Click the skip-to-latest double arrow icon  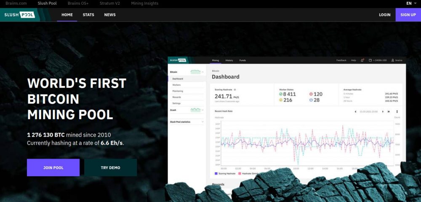[x=389, y=111]
